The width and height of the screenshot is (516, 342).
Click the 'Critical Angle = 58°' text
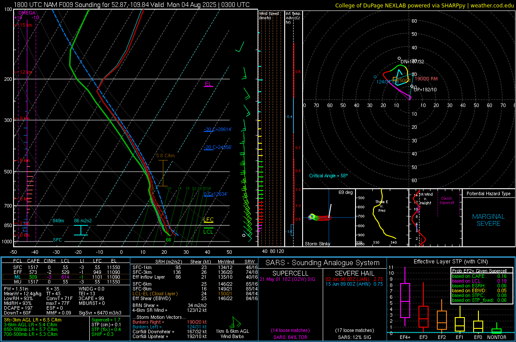pos(328,176)
